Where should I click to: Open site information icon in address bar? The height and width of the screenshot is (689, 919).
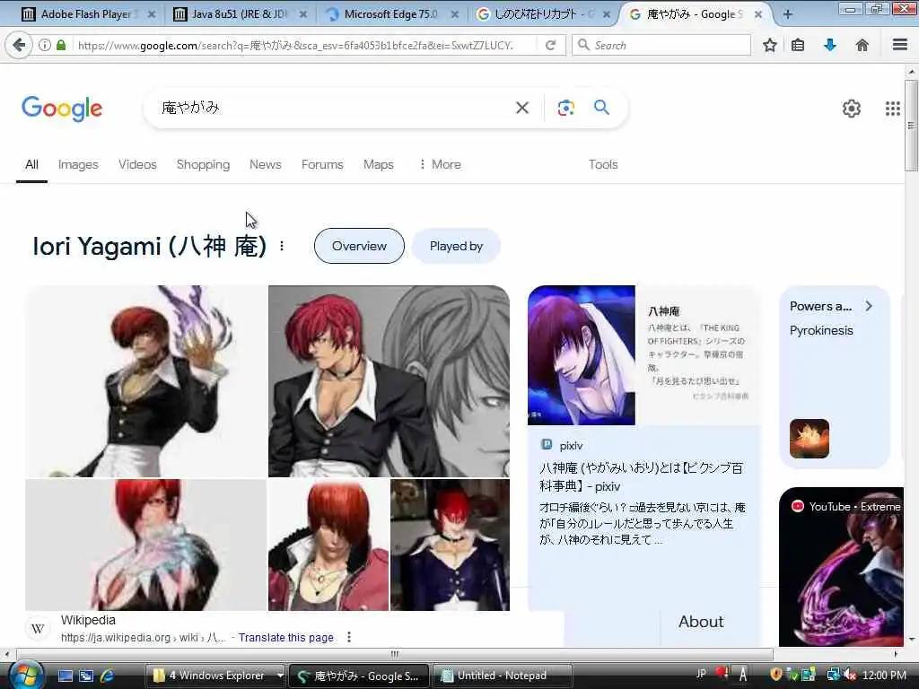(x=45, y=45)
